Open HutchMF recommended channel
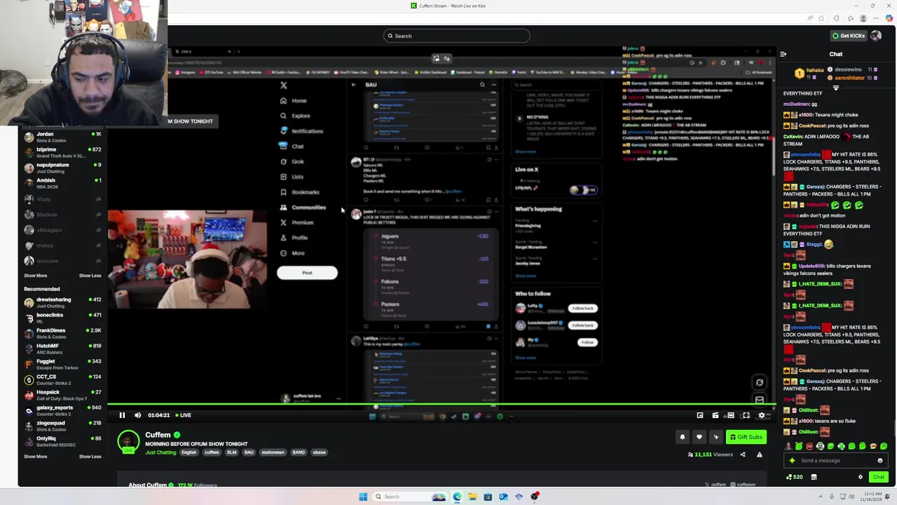This screenshot has width=897, height=505. pyautogui.click(x=63, y=349)
